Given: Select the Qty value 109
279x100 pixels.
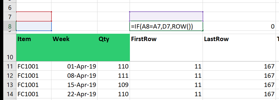Looking at the screenshot, I should click(x=114, y=85).
